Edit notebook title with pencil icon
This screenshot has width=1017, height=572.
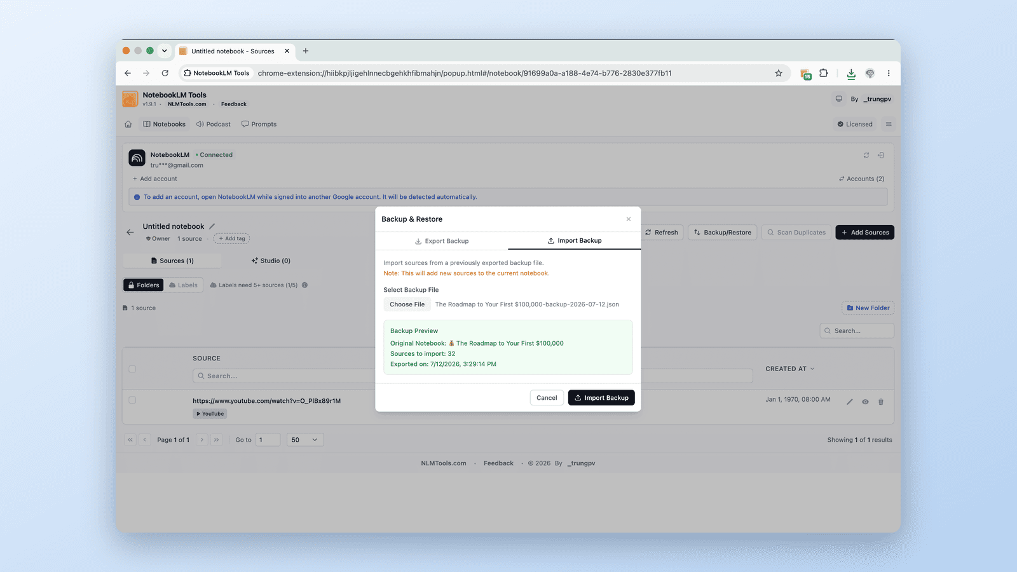click(x=212, y=226)
